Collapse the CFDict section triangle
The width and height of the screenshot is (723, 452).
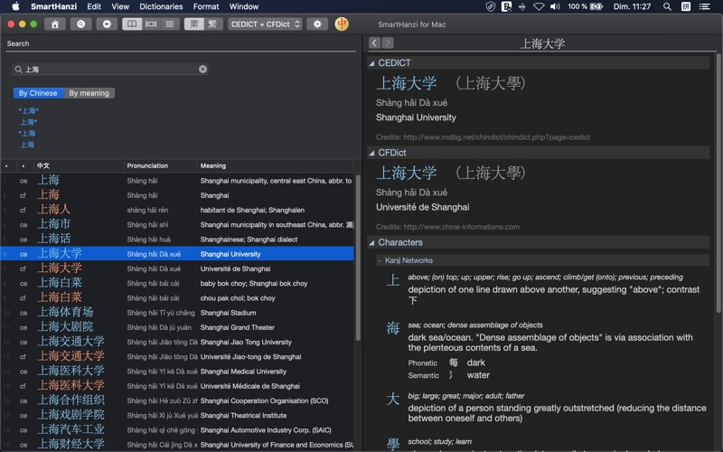tap(371, 153)
